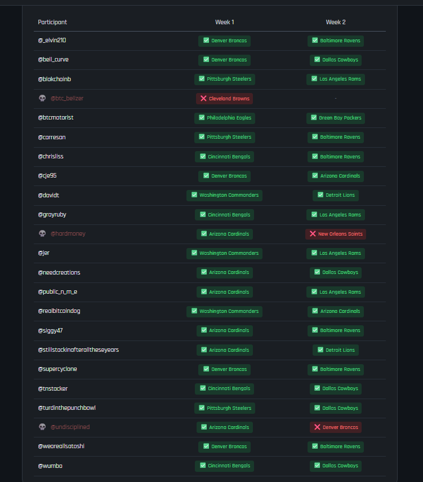This screenshot has width=423, height=482.
Task: Click @carresan's Pittsburgh Steelers Week 1 text
Action: point(229,137)
